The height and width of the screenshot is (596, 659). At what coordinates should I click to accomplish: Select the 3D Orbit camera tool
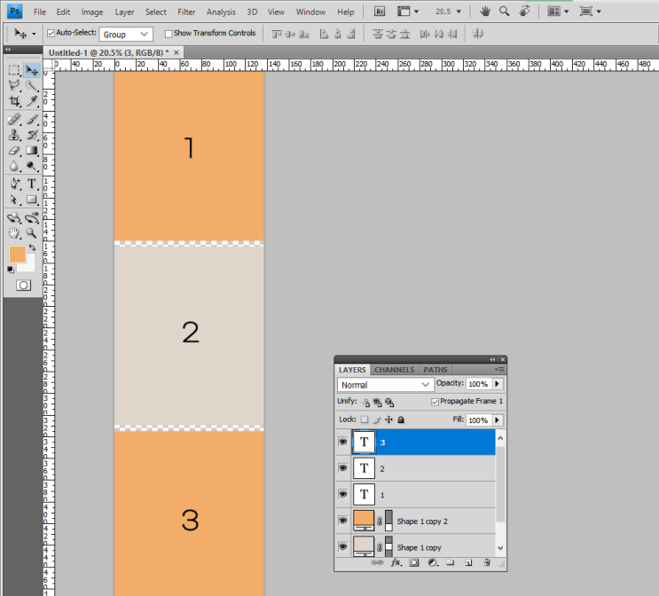coord(32,217)
